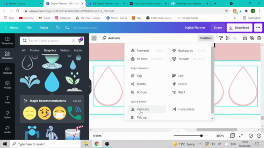The height and width of the screenshot is (148, 264).
Task: Space elements evenly Horizontally
Action: click(189, 109)
